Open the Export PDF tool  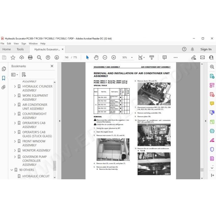coord(212,76)
